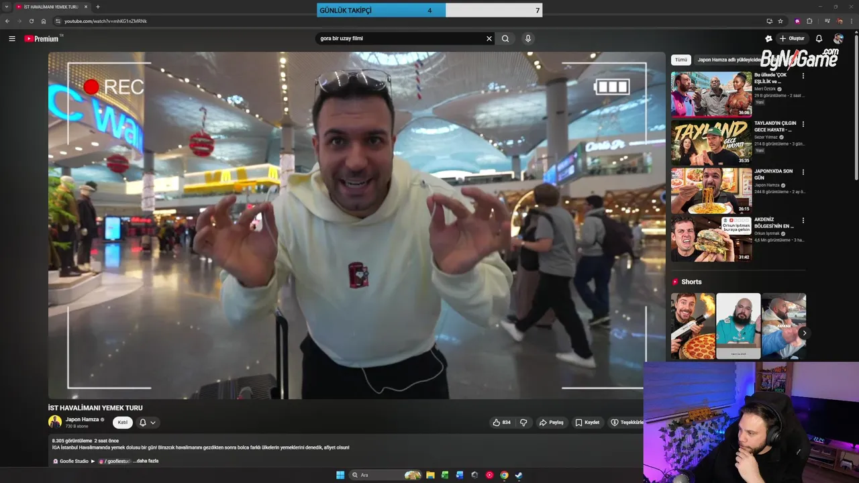Click the star-shaped icon beside Oluştur

click(768, 39)
